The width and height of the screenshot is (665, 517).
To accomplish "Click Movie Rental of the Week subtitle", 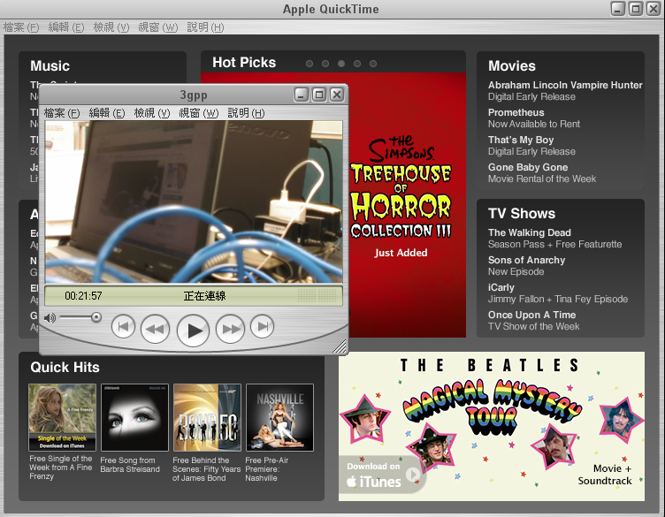I will (x=541, y=179).
